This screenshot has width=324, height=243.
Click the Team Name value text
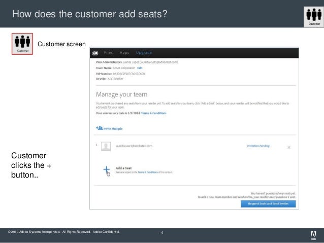click(x=124, y=68)
